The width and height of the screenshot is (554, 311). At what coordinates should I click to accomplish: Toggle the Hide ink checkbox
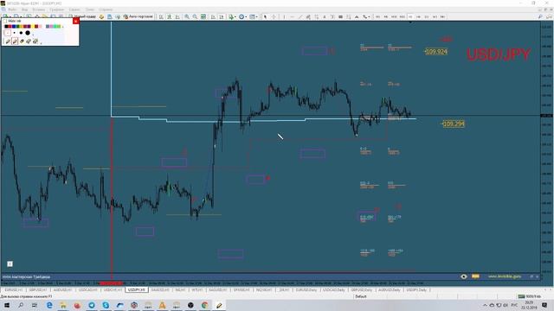[x=5, y=21]
